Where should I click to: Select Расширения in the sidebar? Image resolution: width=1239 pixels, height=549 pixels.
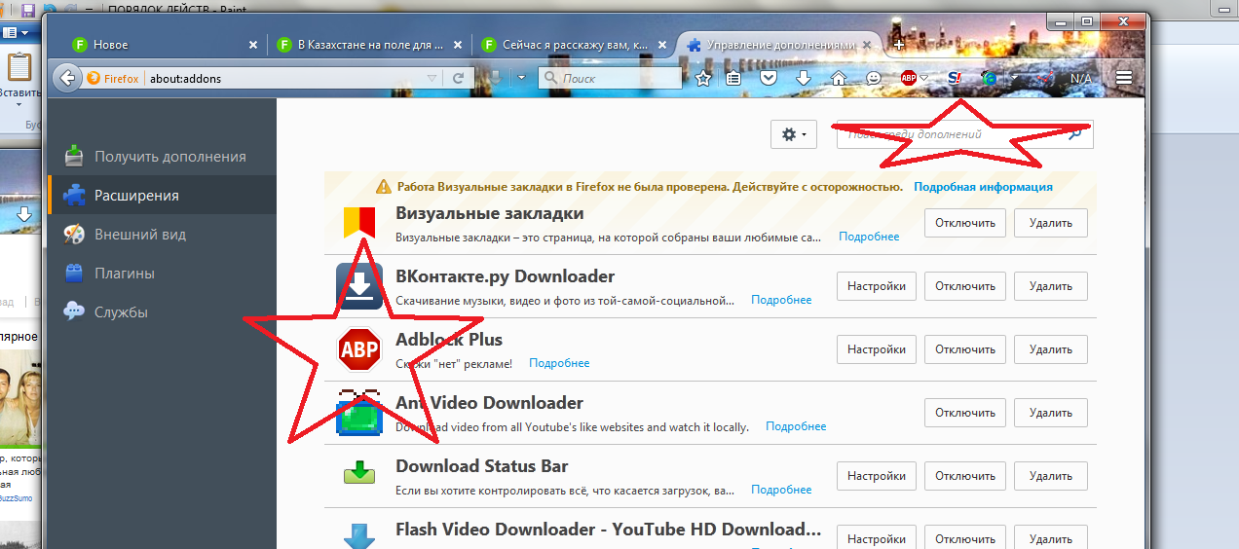tap(160, 195)
